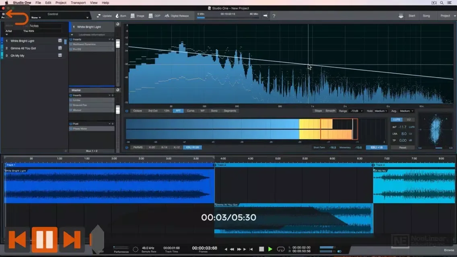Screen dimensions: 457x257
Task: Click the knob icon beside track title header
Action: coord(118,24)
